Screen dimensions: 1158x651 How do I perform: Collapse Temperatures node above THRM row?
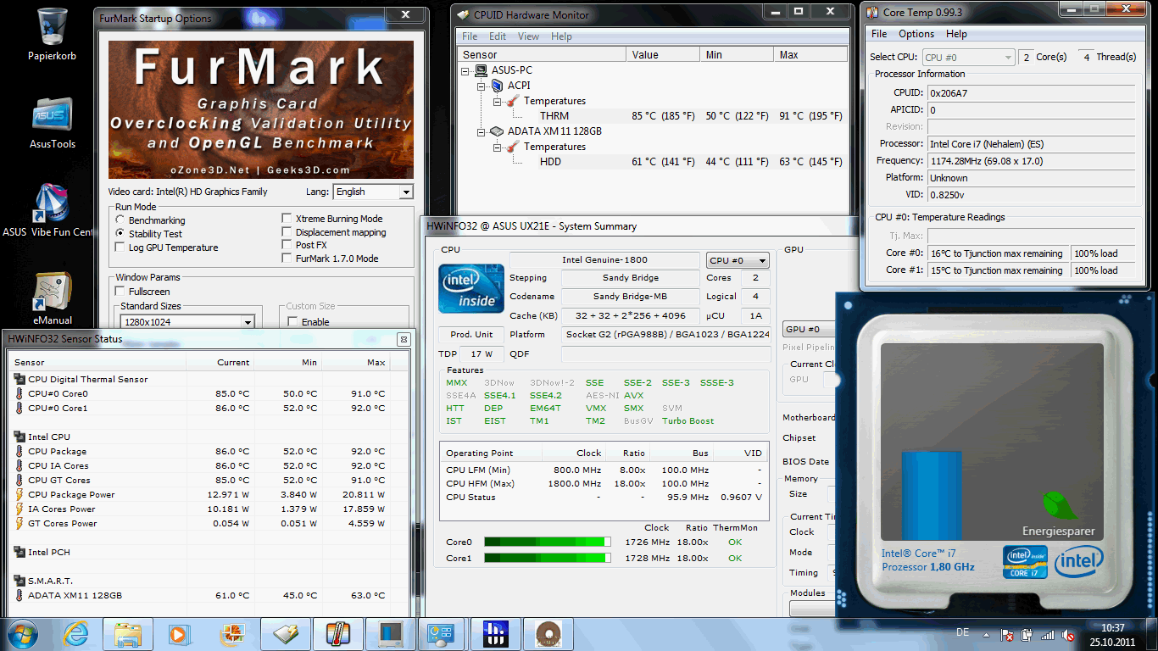[498, 101]
